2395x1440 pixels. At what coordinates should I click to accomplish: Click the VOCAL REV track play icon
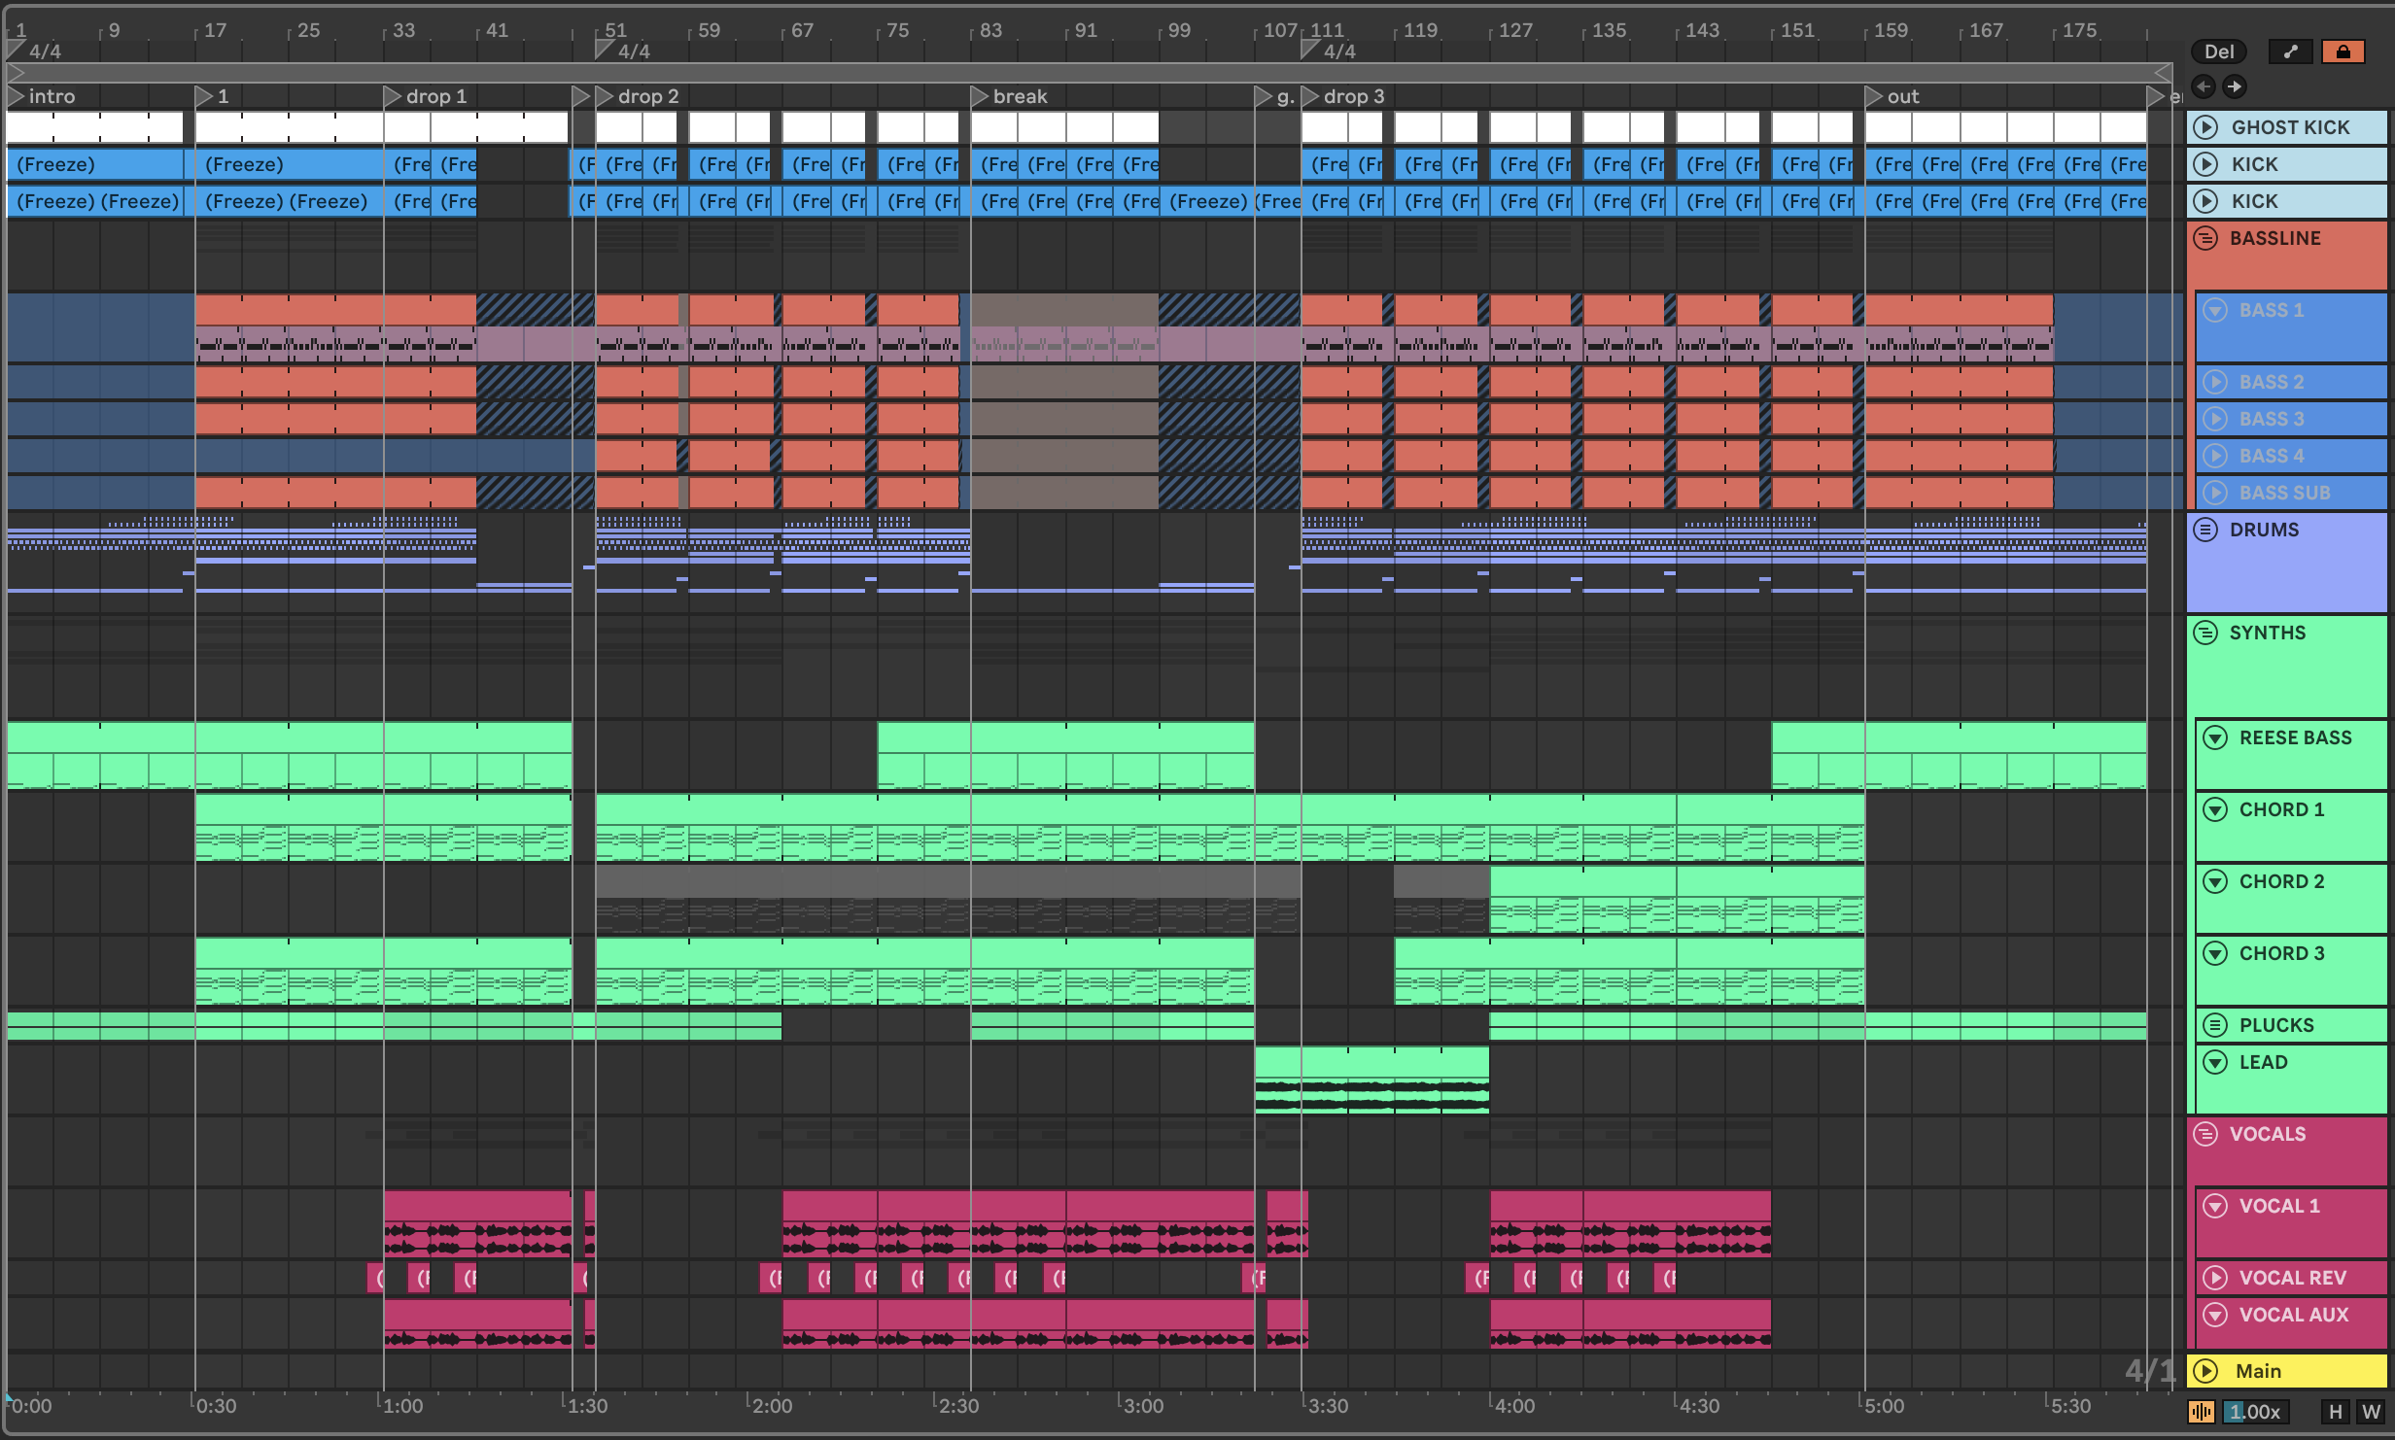coord(2215,1278)
